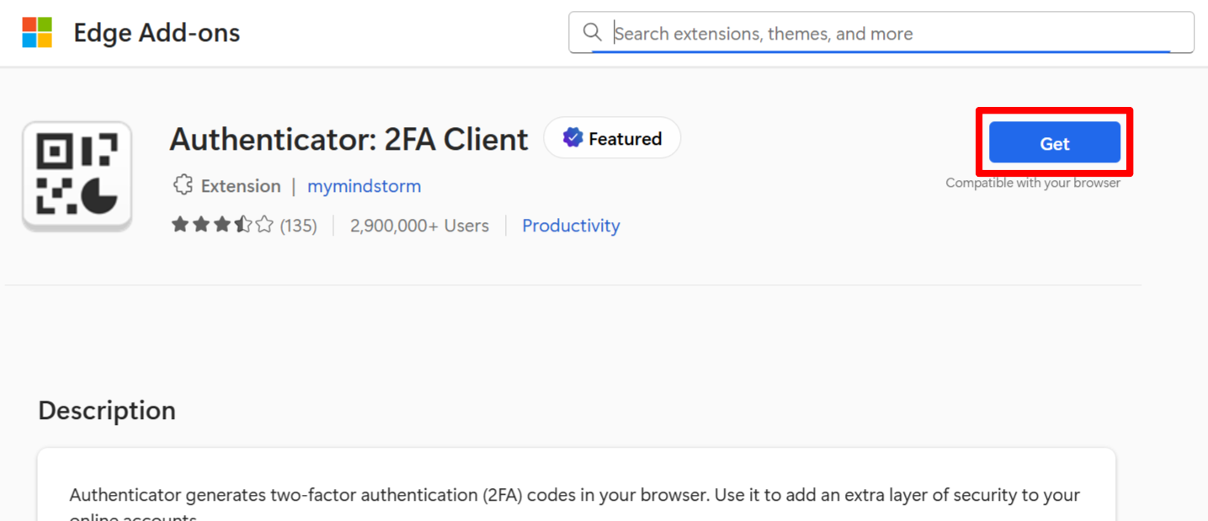The height and width of the screenshot is (521, 1208).
Task: Open the Productivity category link
Action: pos(571,226)
